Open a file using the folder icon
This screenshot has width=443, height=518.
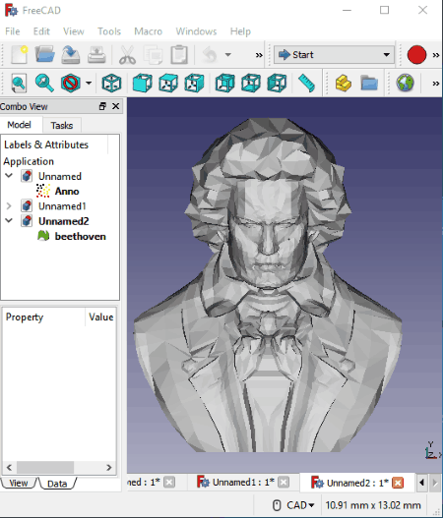click(45, 54)
